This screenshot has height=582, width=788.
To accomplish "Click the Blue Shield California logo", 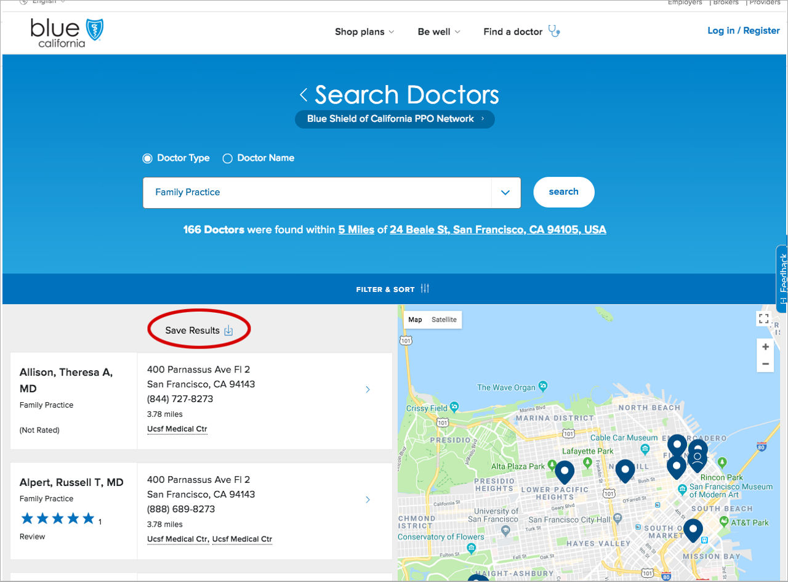I will coord(67,33).
